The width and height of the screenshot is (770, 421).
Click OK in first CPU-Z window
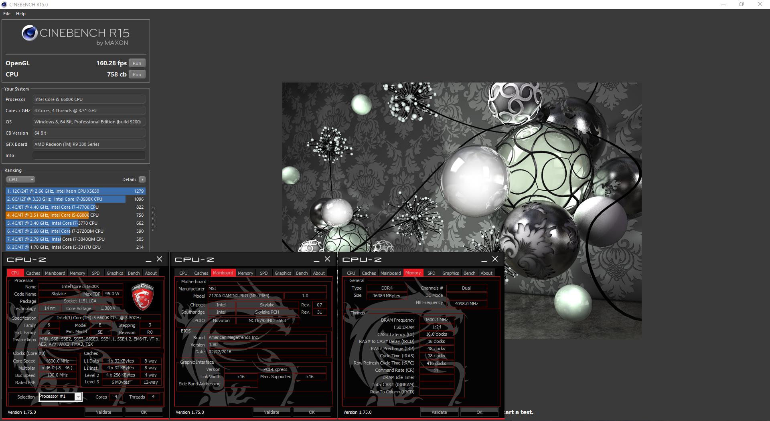(144, 412)
